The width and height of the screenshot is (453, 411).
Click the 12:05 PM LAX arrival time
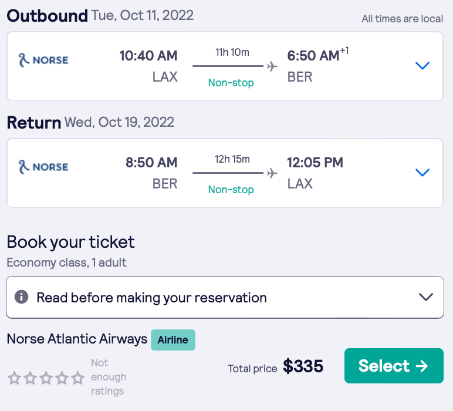point(315,163)
